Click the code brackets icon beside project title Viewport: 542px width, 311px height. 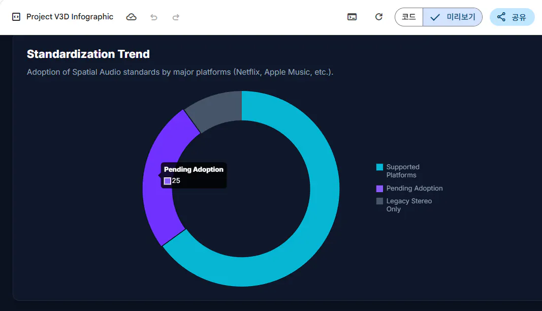[x=16, y=17]
